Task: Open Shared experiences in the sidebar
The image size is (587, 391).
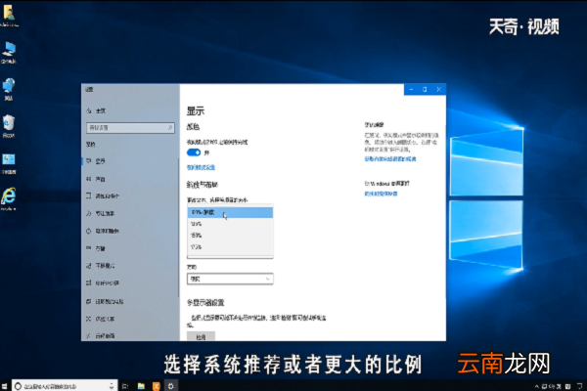Action: click(x=130, y=319)
